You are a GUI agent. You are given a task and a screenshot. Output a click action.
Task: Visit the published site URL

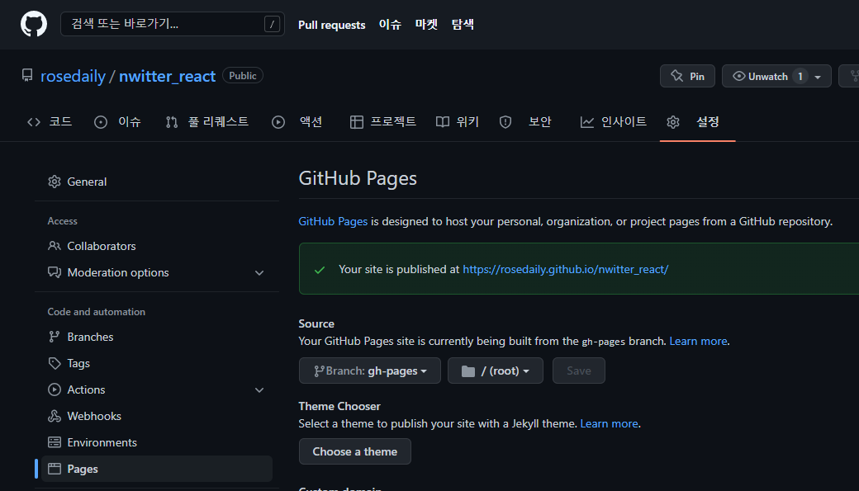(x=565, y=269)
